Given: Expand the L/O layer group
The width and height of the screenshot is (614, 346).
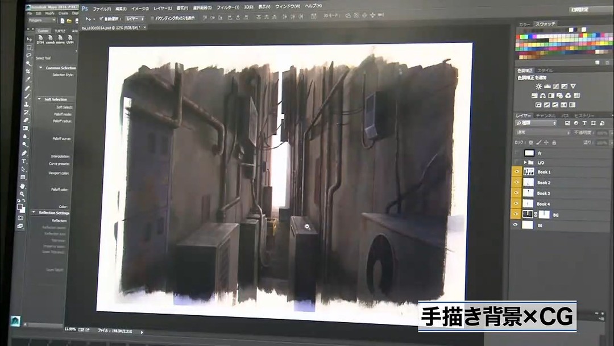Looking at the screenshot, I should [525, 162].
